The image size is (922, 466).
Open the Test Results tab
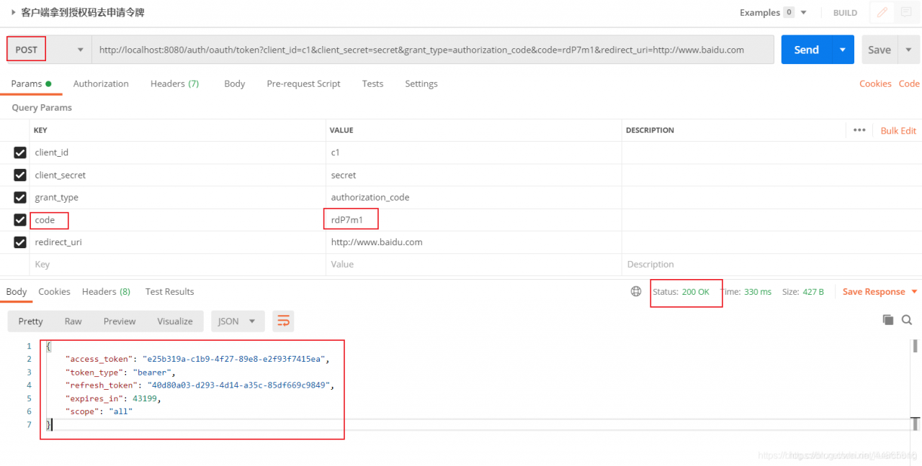tap(169, 291)
